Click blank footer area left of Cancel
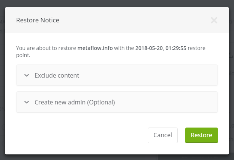The height and width of the screenshot is (160, 234). pyautogui.click(x=75, y=135)
